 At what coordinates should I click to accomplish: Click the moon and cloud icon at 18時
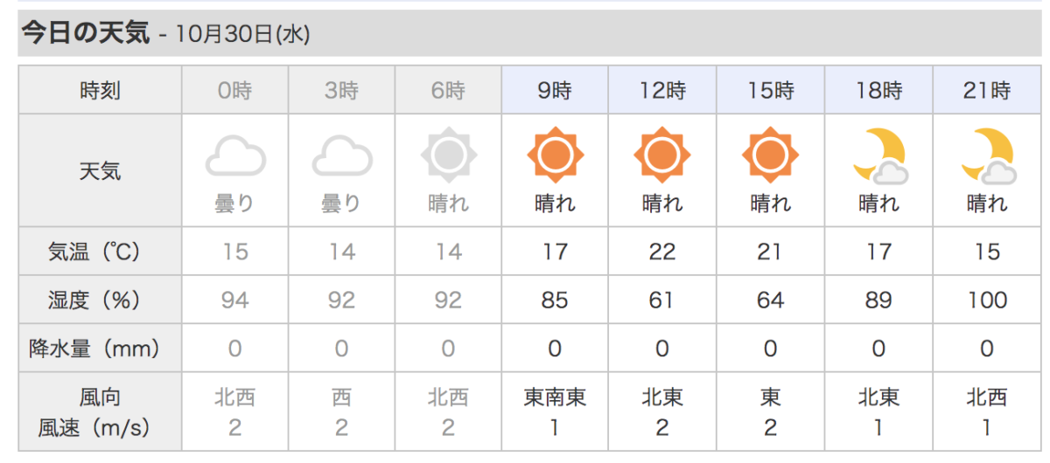click(x=878, y=155)
